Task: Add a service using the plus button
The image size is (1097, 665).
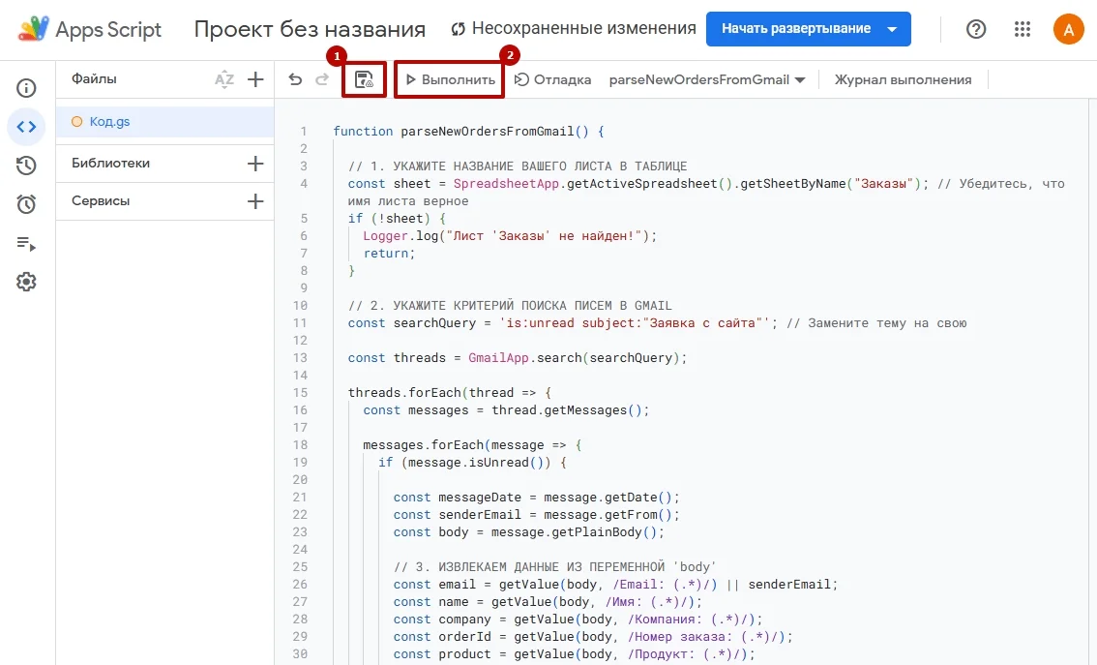Action: click(x=255, y=201)
